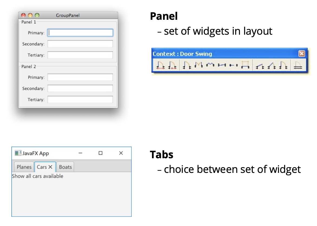Switch to the Planes tab
The height and width of the screenshot is (226, 317).
(x=24, y=167)
